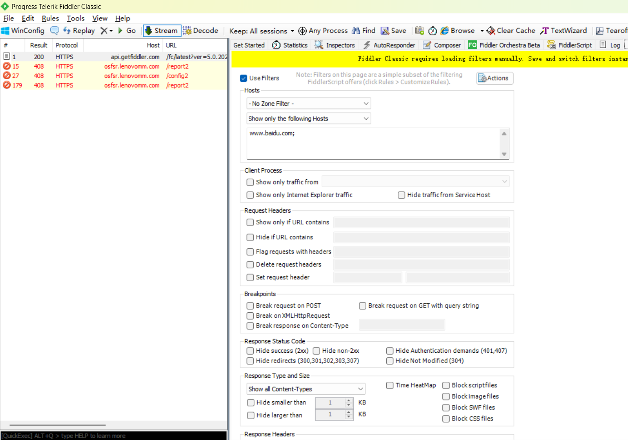This screenshot has width=628, height=440.
Task: Open the TextWizard tool
Action: tap(563, 31)
